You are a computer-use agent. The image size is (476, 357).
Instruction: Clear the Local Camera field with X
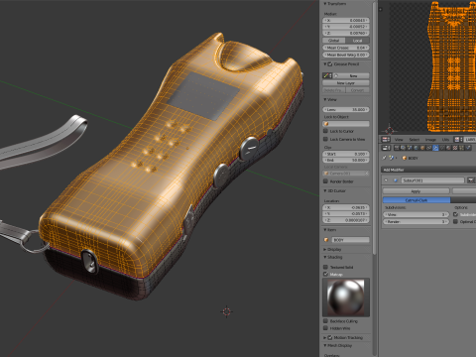click(366, 174)
